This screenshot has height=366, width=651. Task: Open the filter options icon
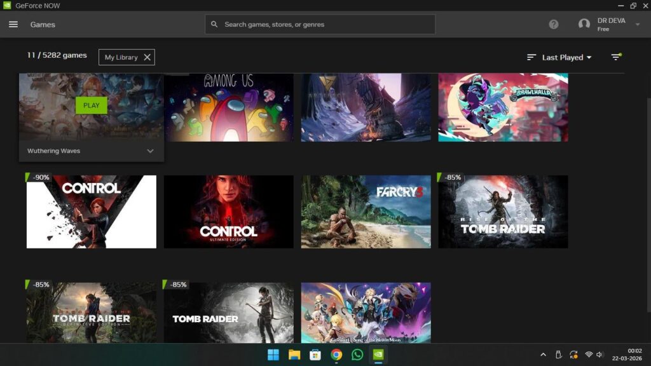[x=616, y=57]
